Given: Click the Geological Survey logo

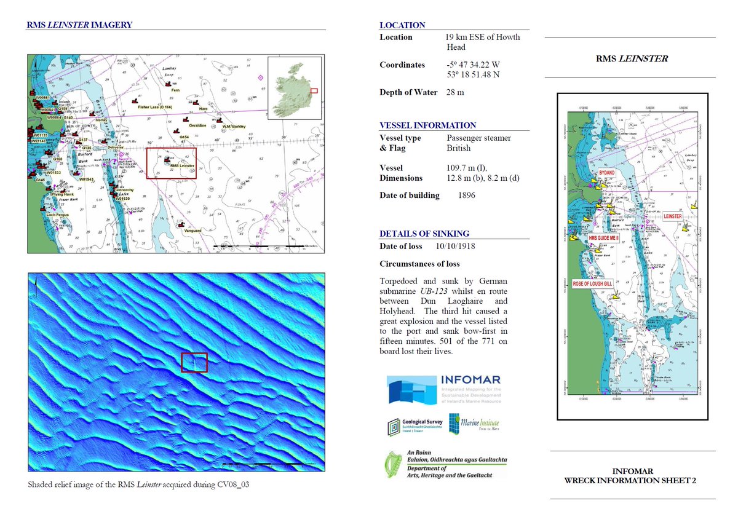Looking at the screenshot, I should click(415, 427).
